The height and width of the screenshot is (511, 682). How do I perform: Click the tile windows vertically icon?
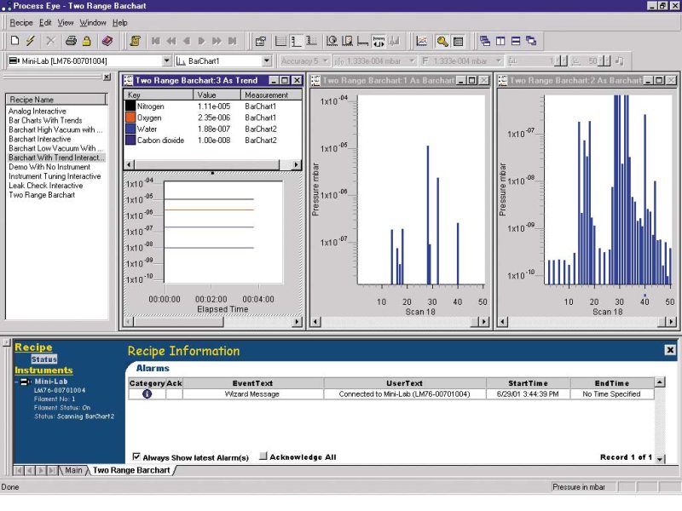click(x=500, y=40)
